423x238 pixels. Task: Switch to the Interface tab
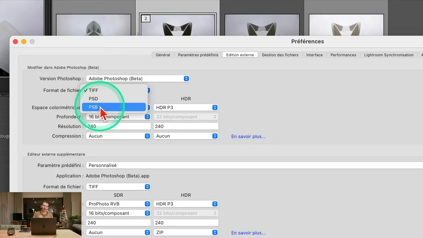(314, 55)
